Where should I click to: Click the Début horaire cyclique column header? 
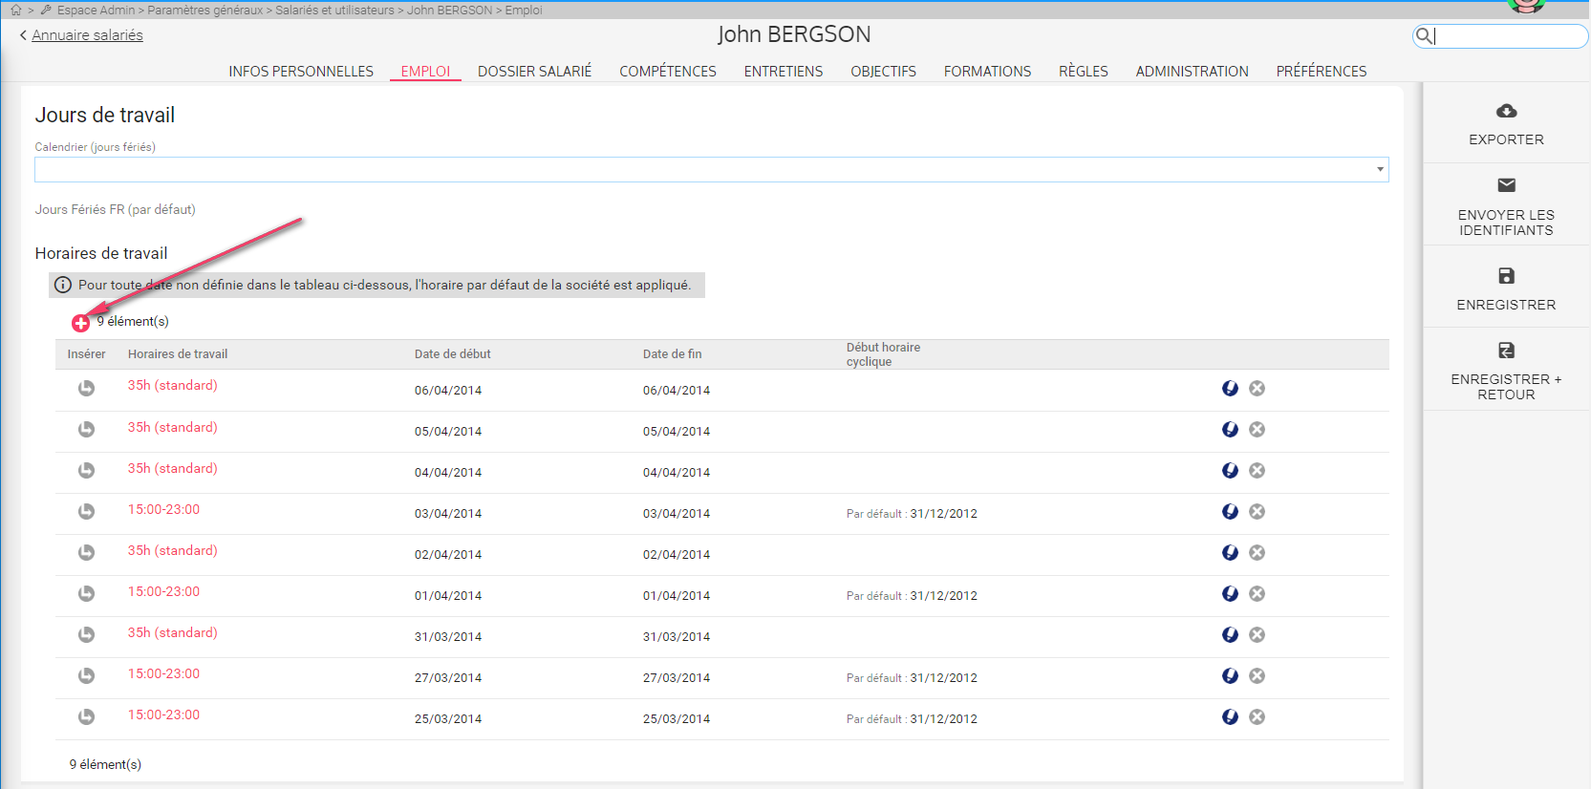pyautogui.click(x=884, y=354)
